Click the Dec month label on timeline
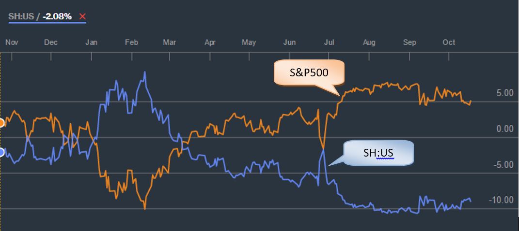The image size is (519, 231). coord(51,43)
